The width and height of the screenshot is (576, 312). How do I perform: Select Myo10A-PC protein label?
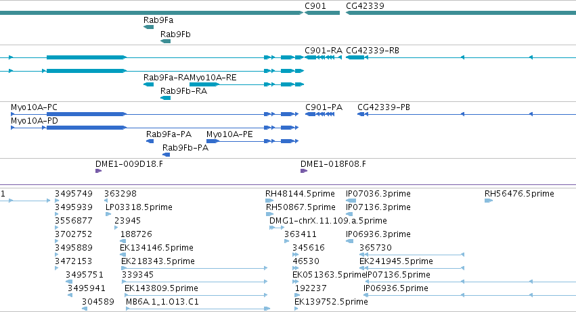click(34, 107)
